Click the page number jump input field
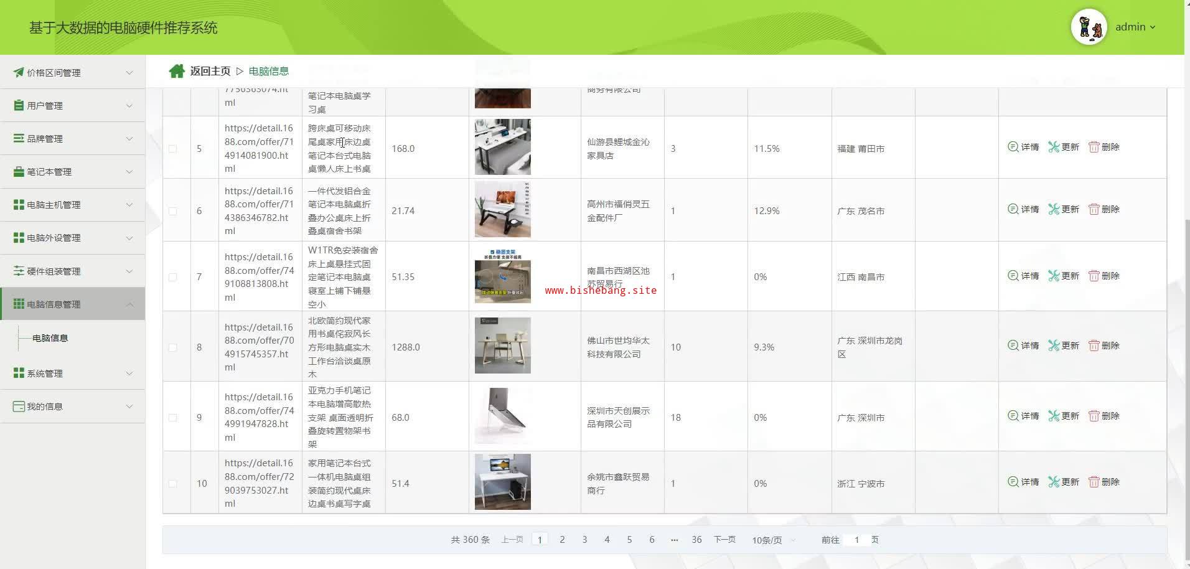Image resolution: width=1190 pixels, height=569 pixels. (x=856, y=540)
